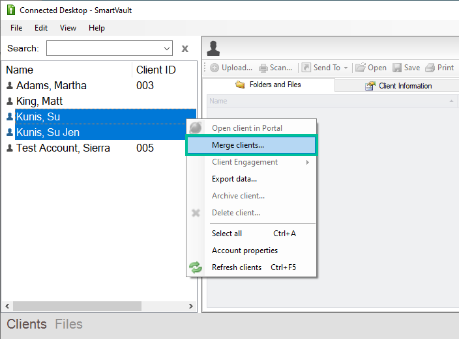Click the Send To toolbar button
This screenshot has height=339, width=459.
(x=321, y=68)
